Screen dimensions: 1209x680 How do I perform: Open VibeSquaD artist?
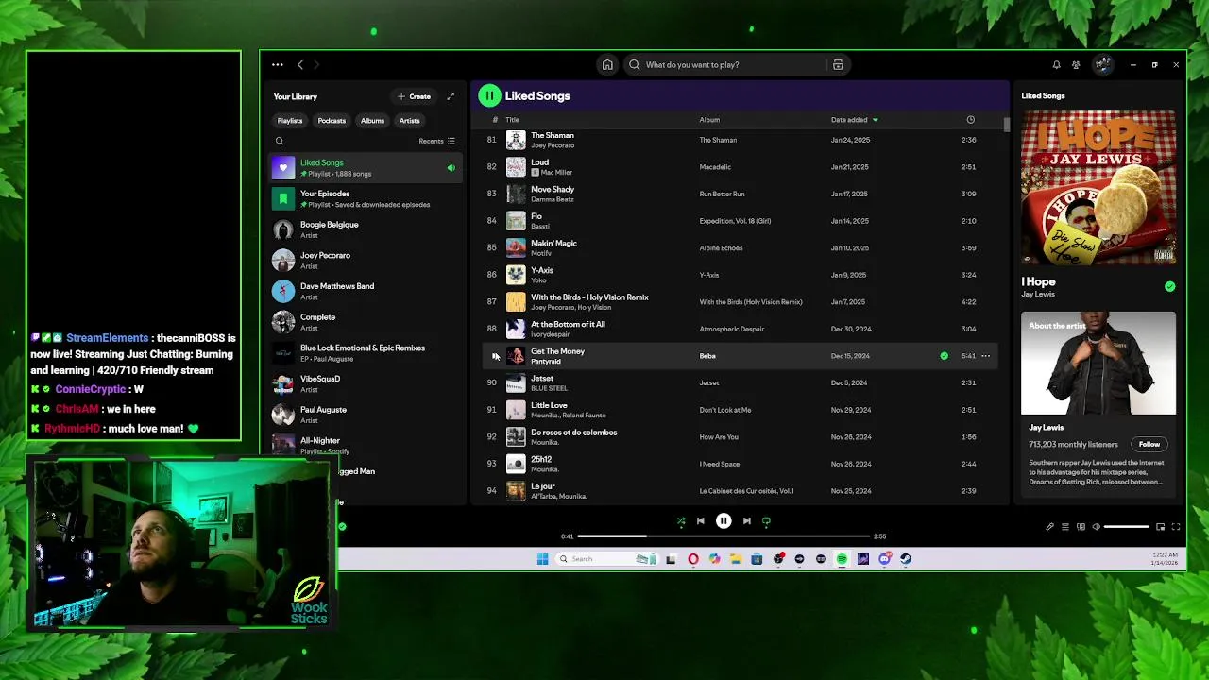[365, 383]
